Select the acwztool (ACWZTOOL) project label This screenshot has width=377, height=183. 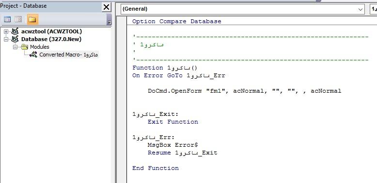click(x=51, y=31)
